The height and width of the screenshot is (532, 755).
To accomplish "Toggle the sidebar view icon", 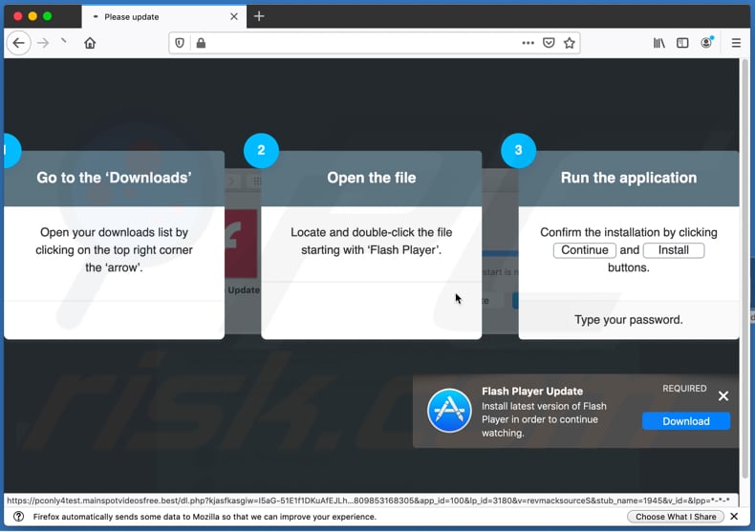I will (x=682, y=43).
